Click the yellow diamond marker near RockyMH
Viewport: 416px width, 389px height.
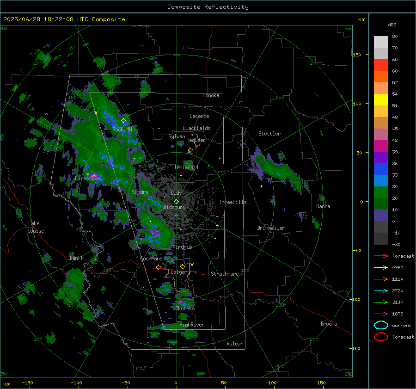tap(123, 121)
